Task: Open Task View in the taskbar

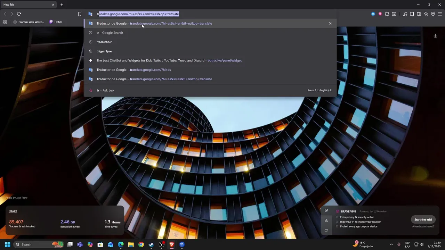Action: click(70, 244)
